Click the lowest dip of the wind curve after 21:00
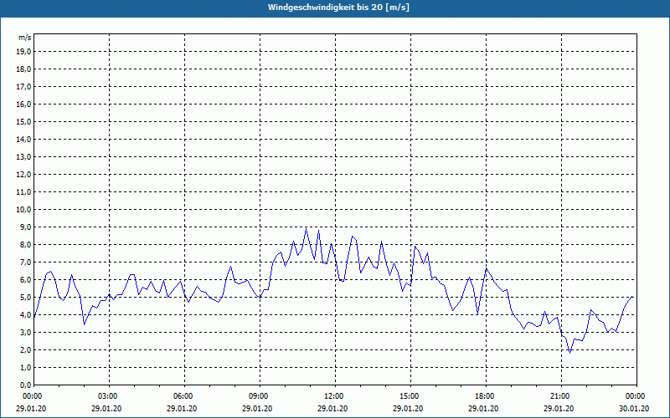The image size is (670, 418). coord(569,352)
